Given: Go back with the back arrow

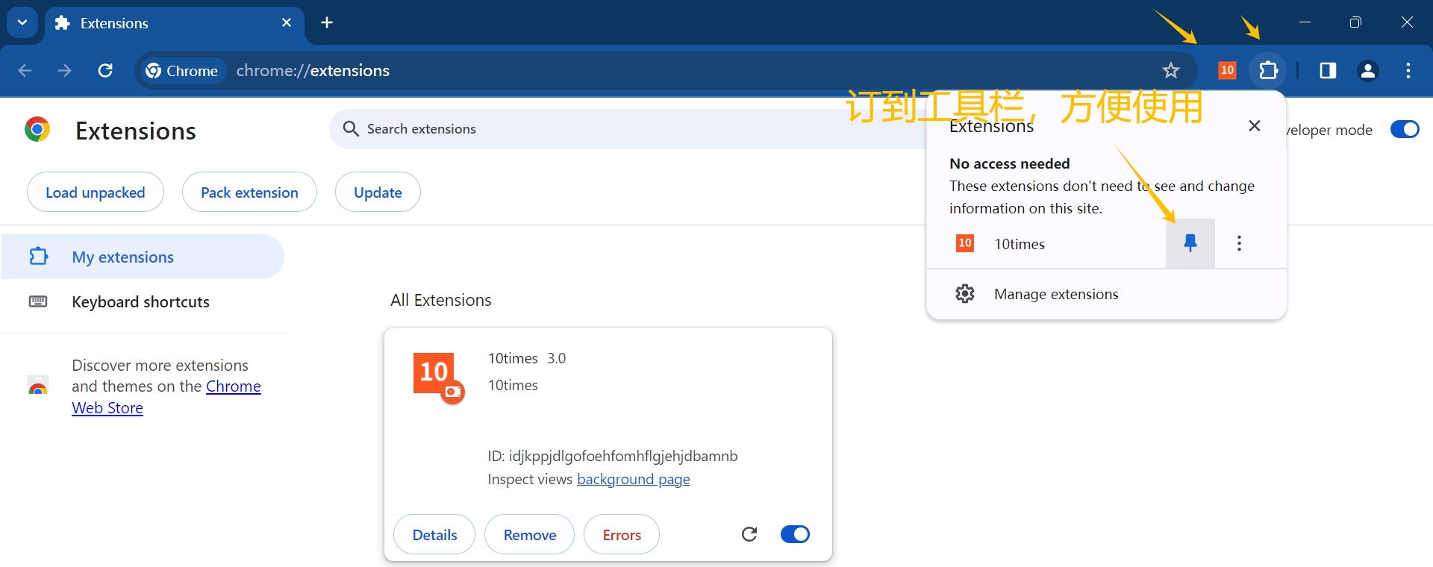Looking at the screenshot, I should tap(25, 70).
